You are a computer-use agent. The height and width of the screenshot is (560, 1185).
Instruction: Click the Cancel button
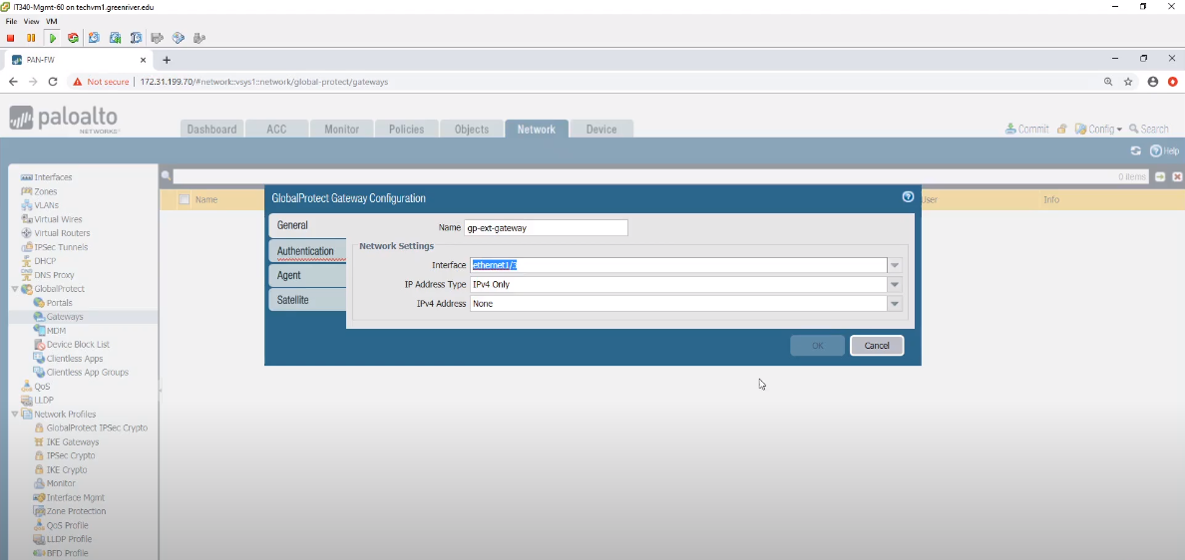point(877,346)
